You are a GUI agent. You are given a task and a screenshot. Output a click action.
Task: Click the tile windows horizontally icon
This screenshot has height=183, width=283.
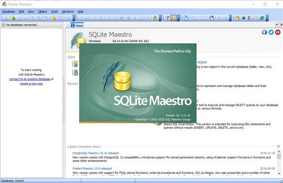pyautogui.click(x=200, y=18)
